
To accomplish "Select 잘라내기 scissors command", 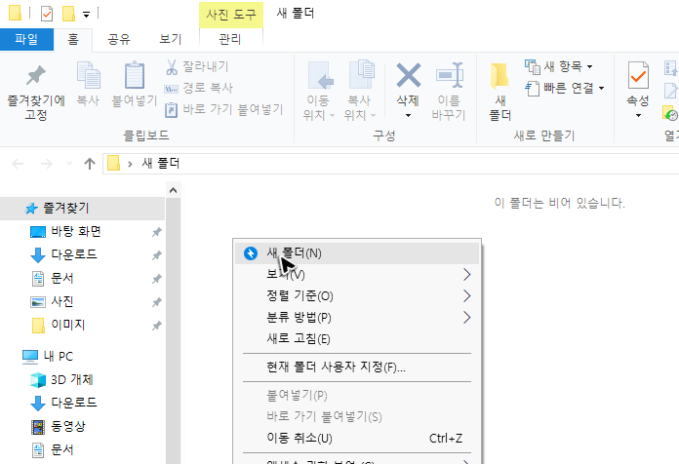I will [197, 66].
